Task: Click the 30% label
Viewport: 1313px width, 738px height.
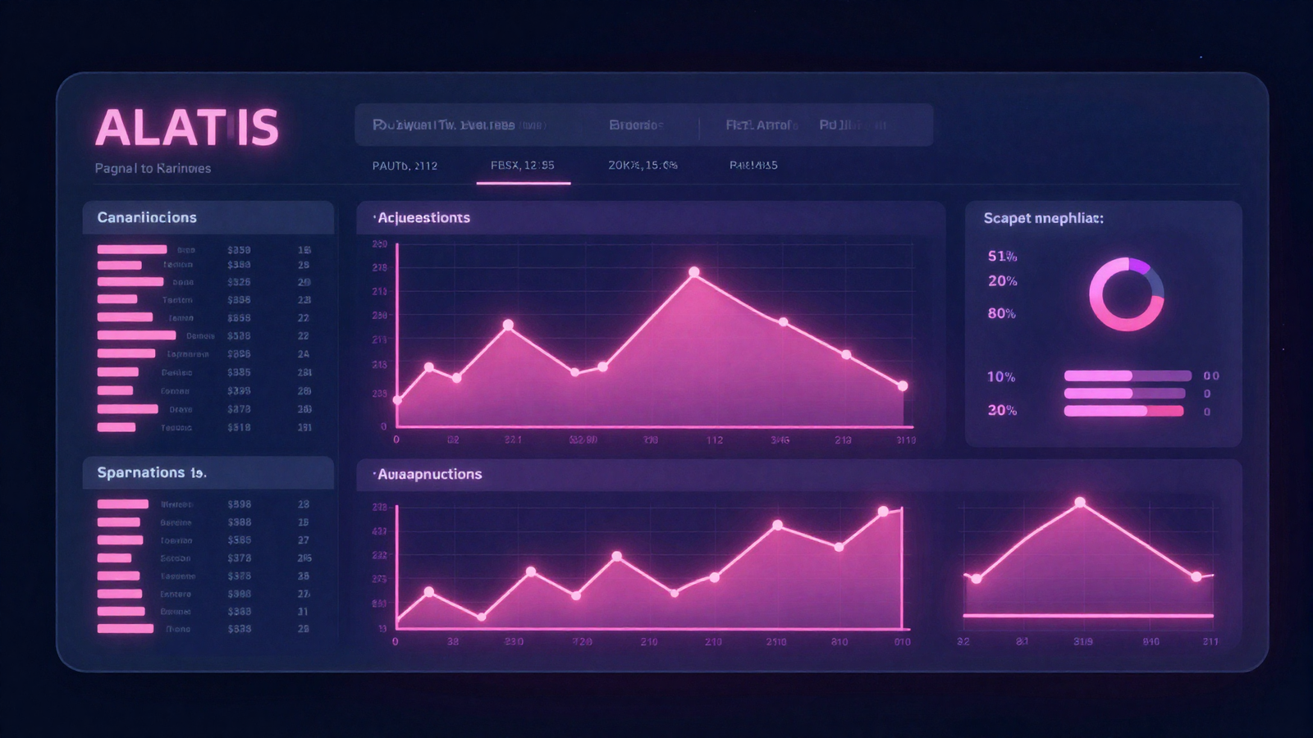Action: tap(1001, 410)
